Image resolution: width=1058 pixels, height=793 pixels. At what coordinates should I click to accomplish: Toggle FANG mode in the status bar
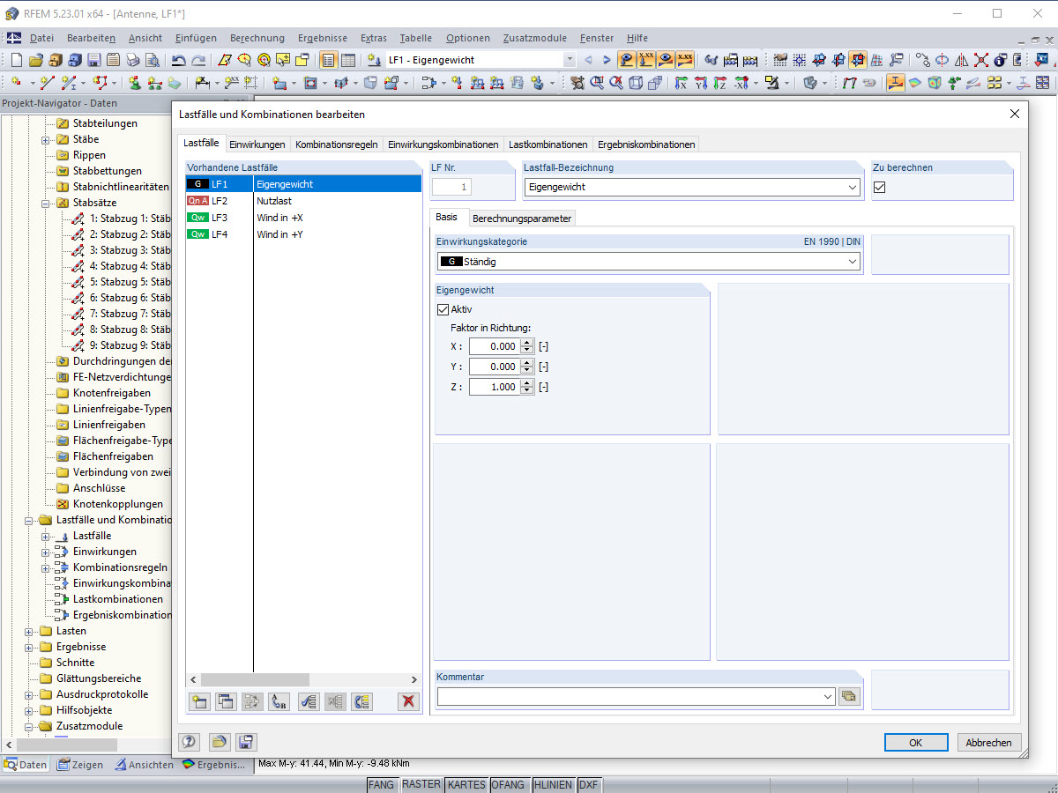(x=381, y=784)
